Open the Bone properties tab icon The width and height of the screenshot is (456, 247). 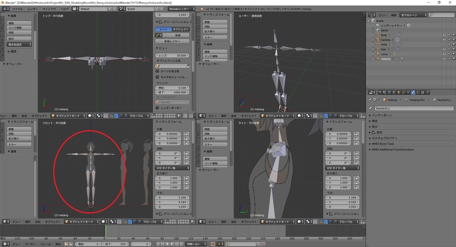(413, 93)
